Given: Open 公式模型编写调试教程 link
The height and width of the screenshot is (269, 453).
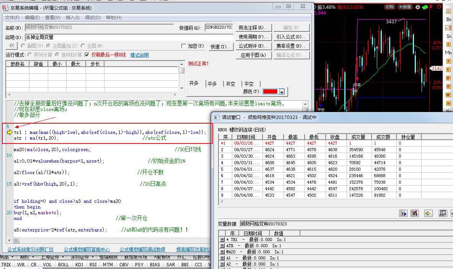Looking at the screenshot, I should tap(142, 249).
